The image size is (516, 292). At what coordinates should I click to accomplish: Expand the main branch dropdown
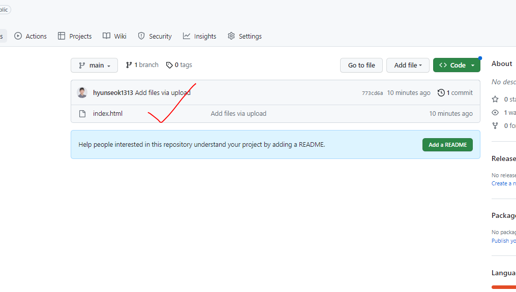click(94, 65)
